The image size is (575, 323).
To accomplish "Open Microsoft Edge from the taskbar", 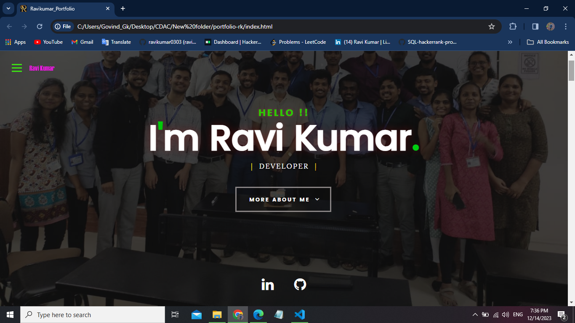I will (258, 314).
